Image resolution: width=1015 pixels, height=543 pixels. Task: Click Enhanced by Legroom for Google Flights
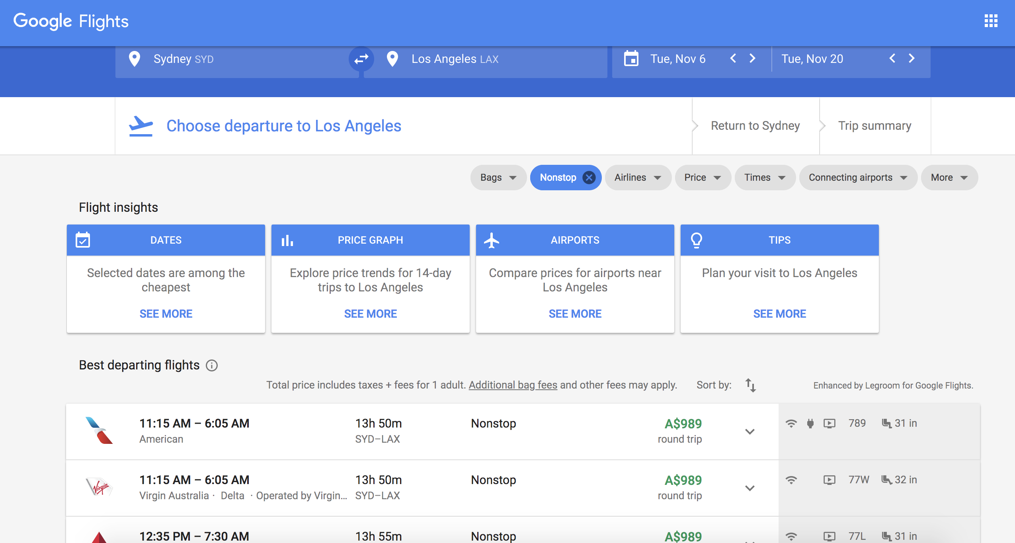coord(893,385)
